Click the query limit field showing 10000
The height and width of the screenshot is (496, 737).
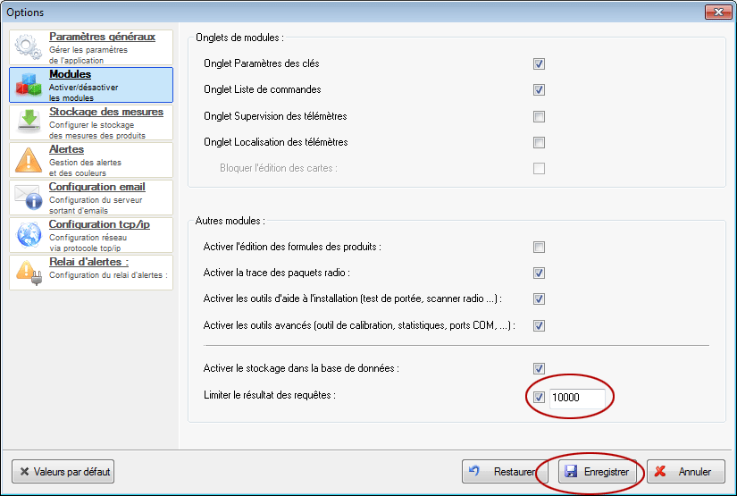(x=577, y=398)
